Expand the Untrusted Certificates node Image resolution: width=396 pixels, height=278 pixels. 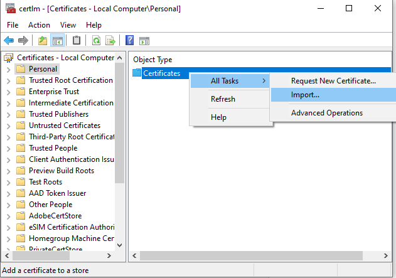(8, 126)
